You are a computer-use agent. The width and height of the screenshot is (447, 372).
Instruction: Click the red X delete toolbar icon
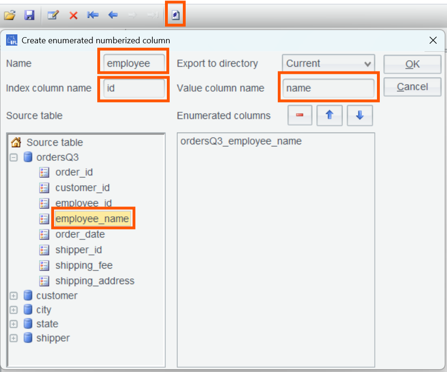[x=73, y=15]
